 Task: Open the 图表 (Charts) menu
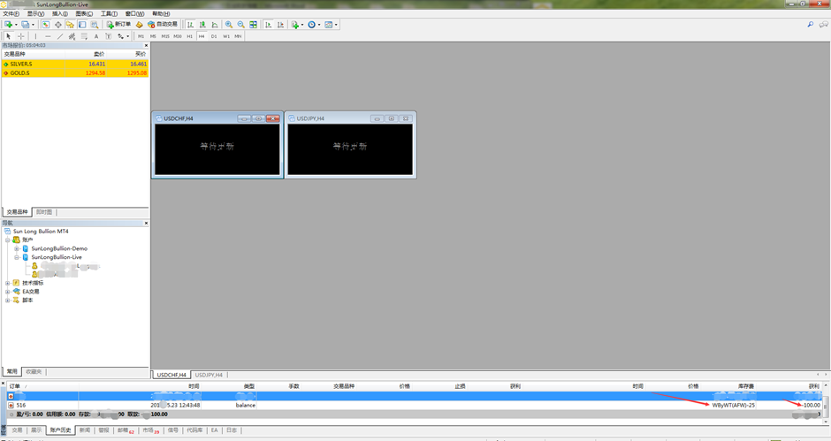84,14
